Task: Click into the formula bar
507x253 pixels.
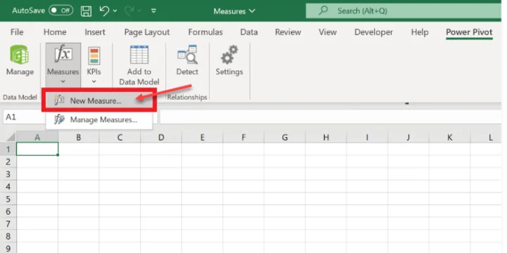Action: point(330,117)
